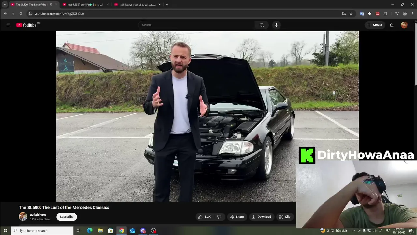
Task: Open the new tab plus button
Action: coord(167,4)
